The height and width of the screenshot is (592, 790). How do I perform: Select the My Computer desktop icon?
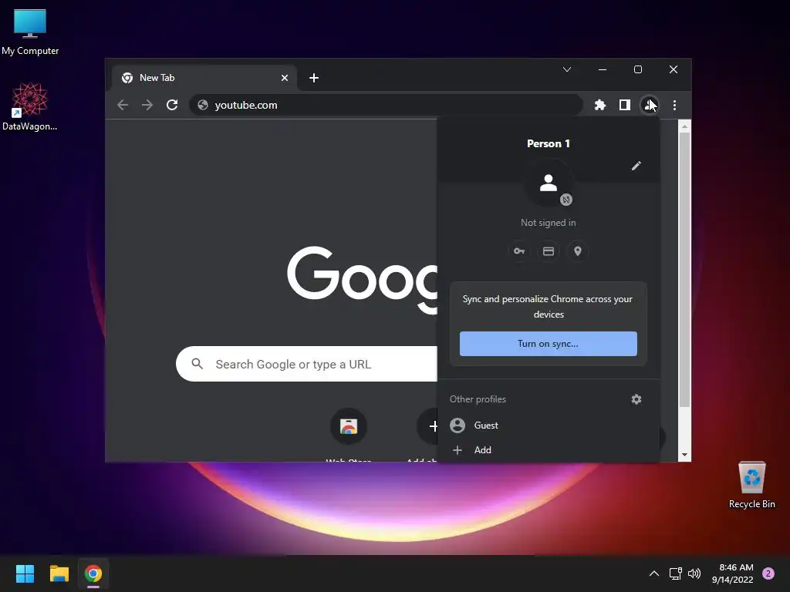coord(30,32)
